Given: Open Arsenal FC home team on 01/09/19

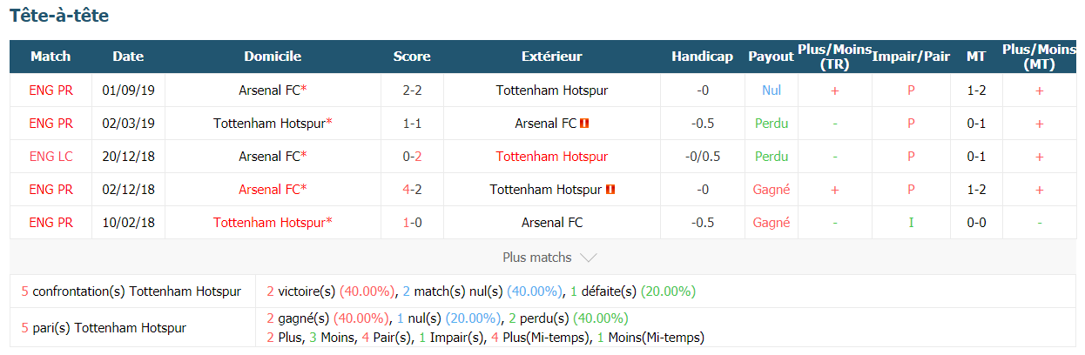Looking at the screenshot, I should (x=269, y=90).
